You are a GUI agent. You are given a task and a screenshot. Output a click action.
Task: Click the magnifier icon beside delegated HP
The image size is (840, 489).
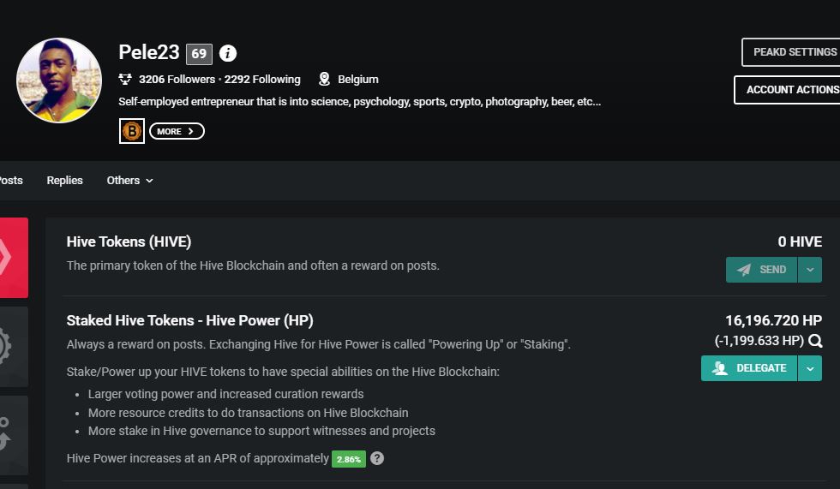pos(815,341)
